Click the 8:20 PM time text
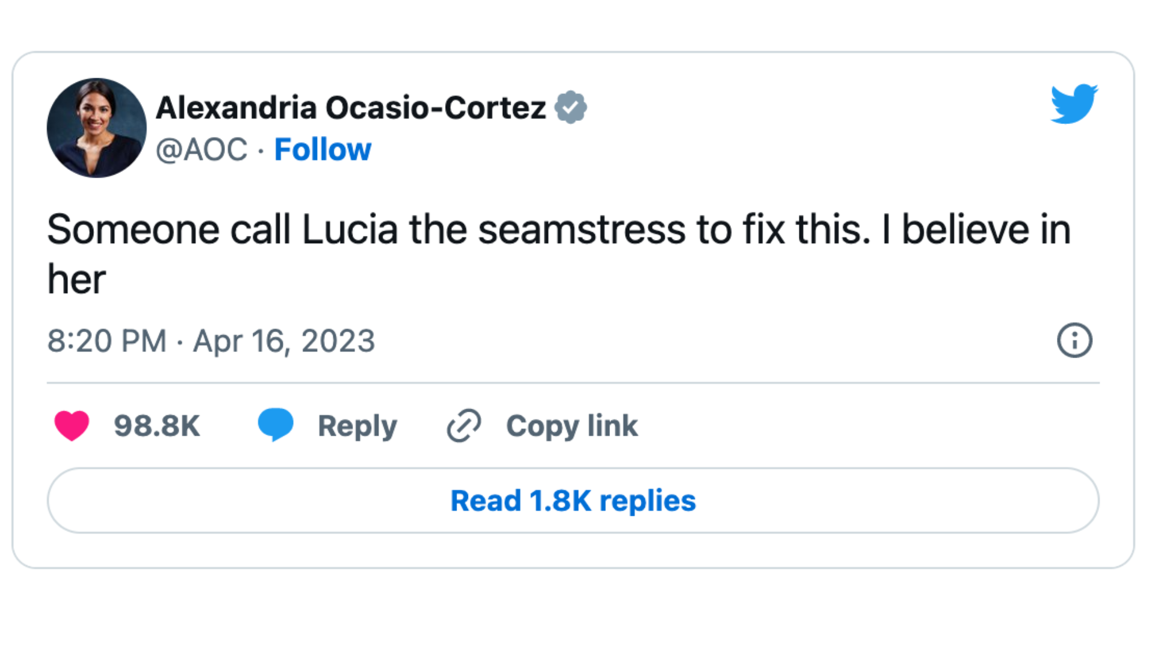The height and width of the screenshot is (650, 1155). click(x=107, y=341)
